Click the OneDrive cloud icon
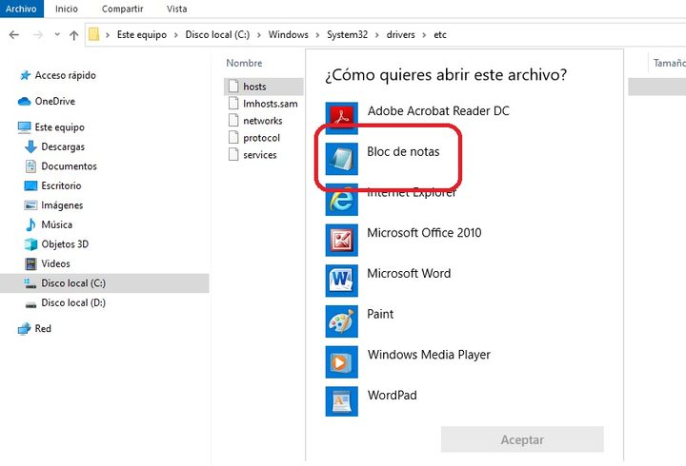The height and width of the screenshot is (466, 686). (24, 102)
